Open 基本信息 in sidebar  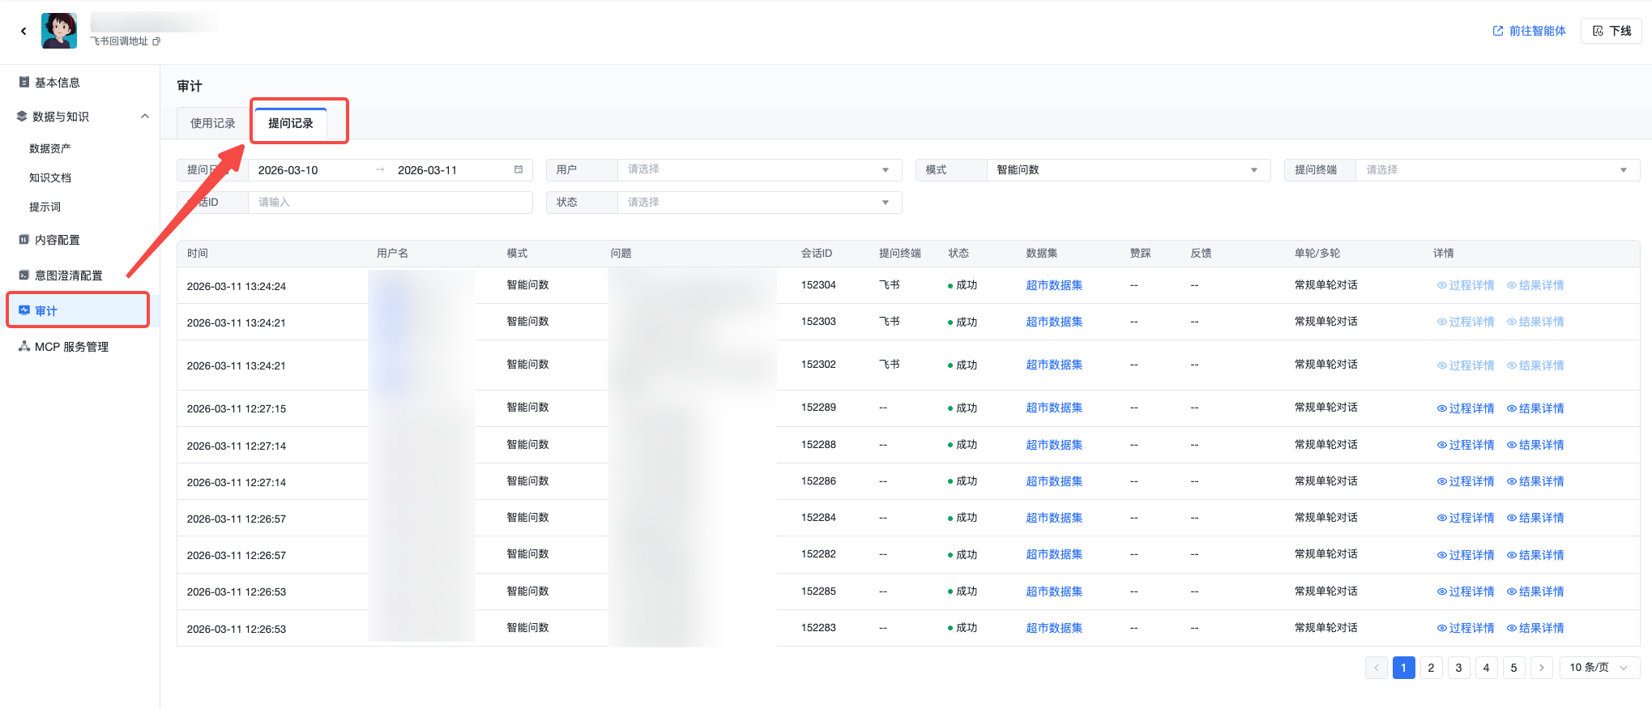click(x=57, y=83)
